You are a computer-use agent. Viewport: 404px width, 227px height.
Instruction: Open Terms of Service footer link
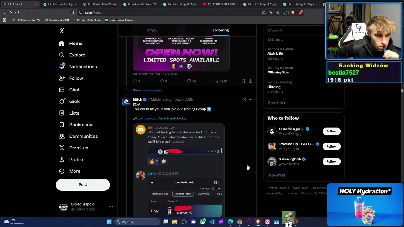(x=277, y=188)
